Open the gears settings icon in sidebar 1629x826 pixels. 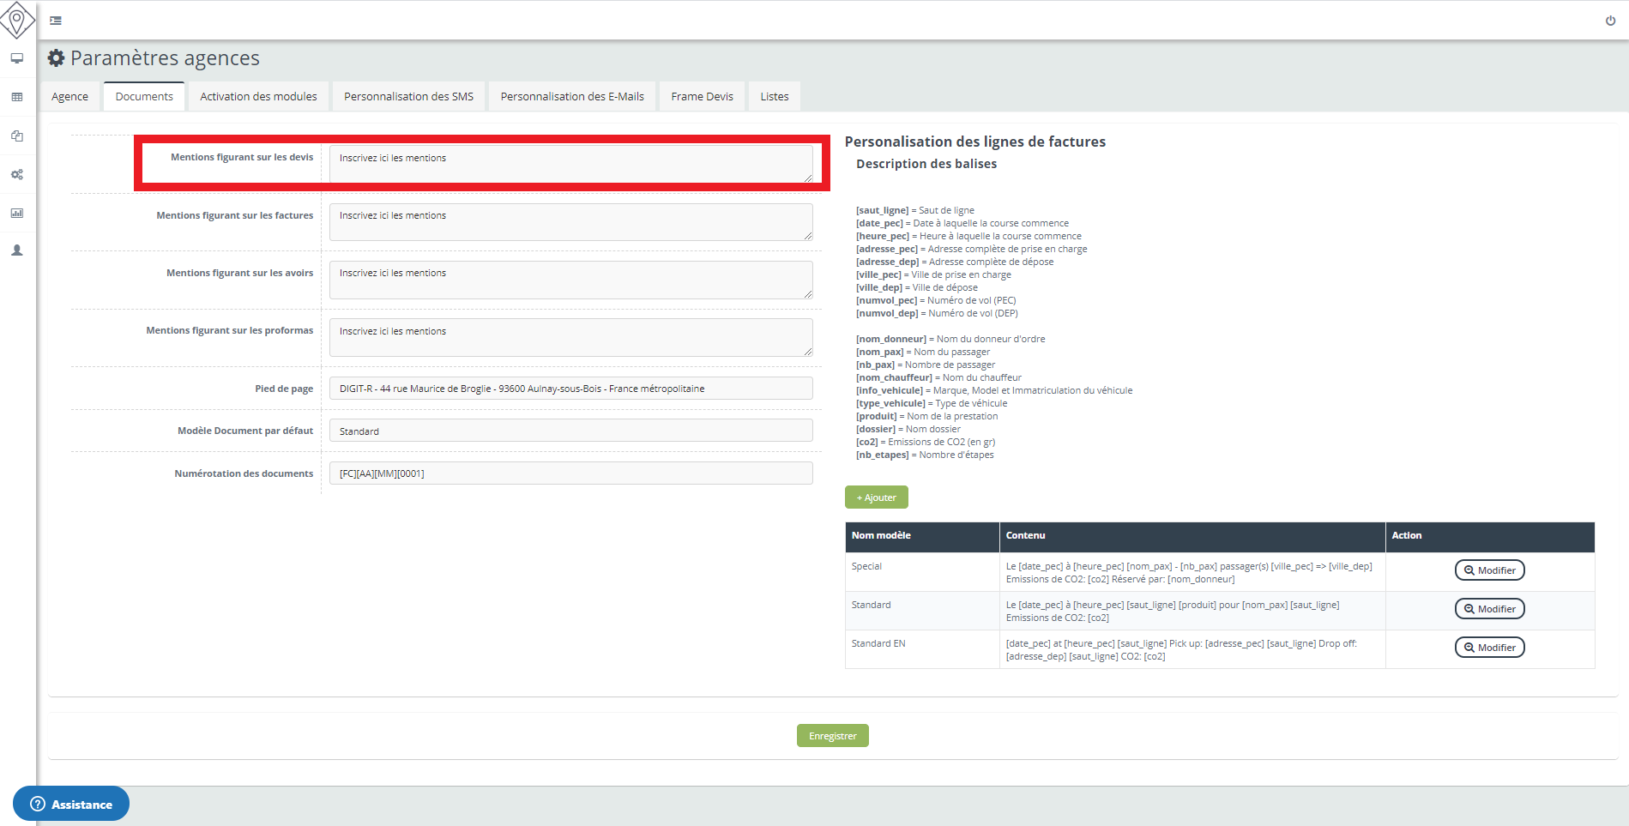(16, 174)
